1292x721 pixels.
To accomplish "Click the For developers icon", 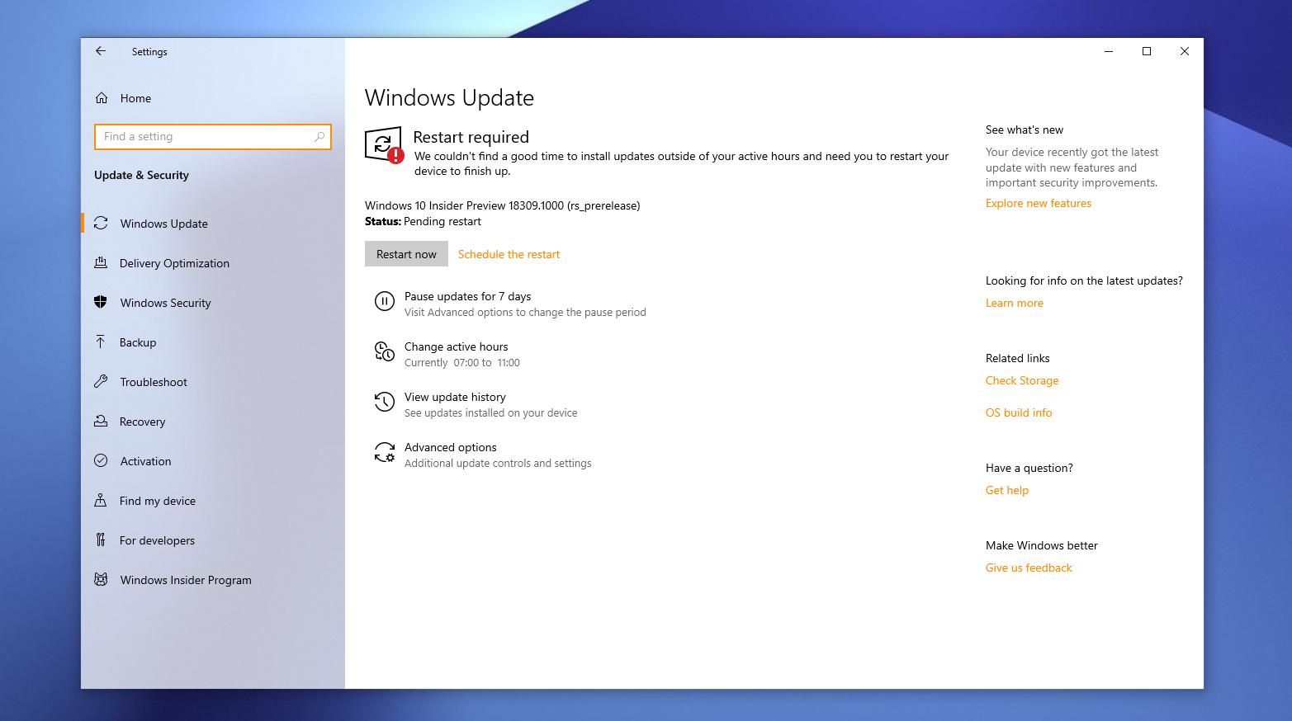I will coord(101,540).
